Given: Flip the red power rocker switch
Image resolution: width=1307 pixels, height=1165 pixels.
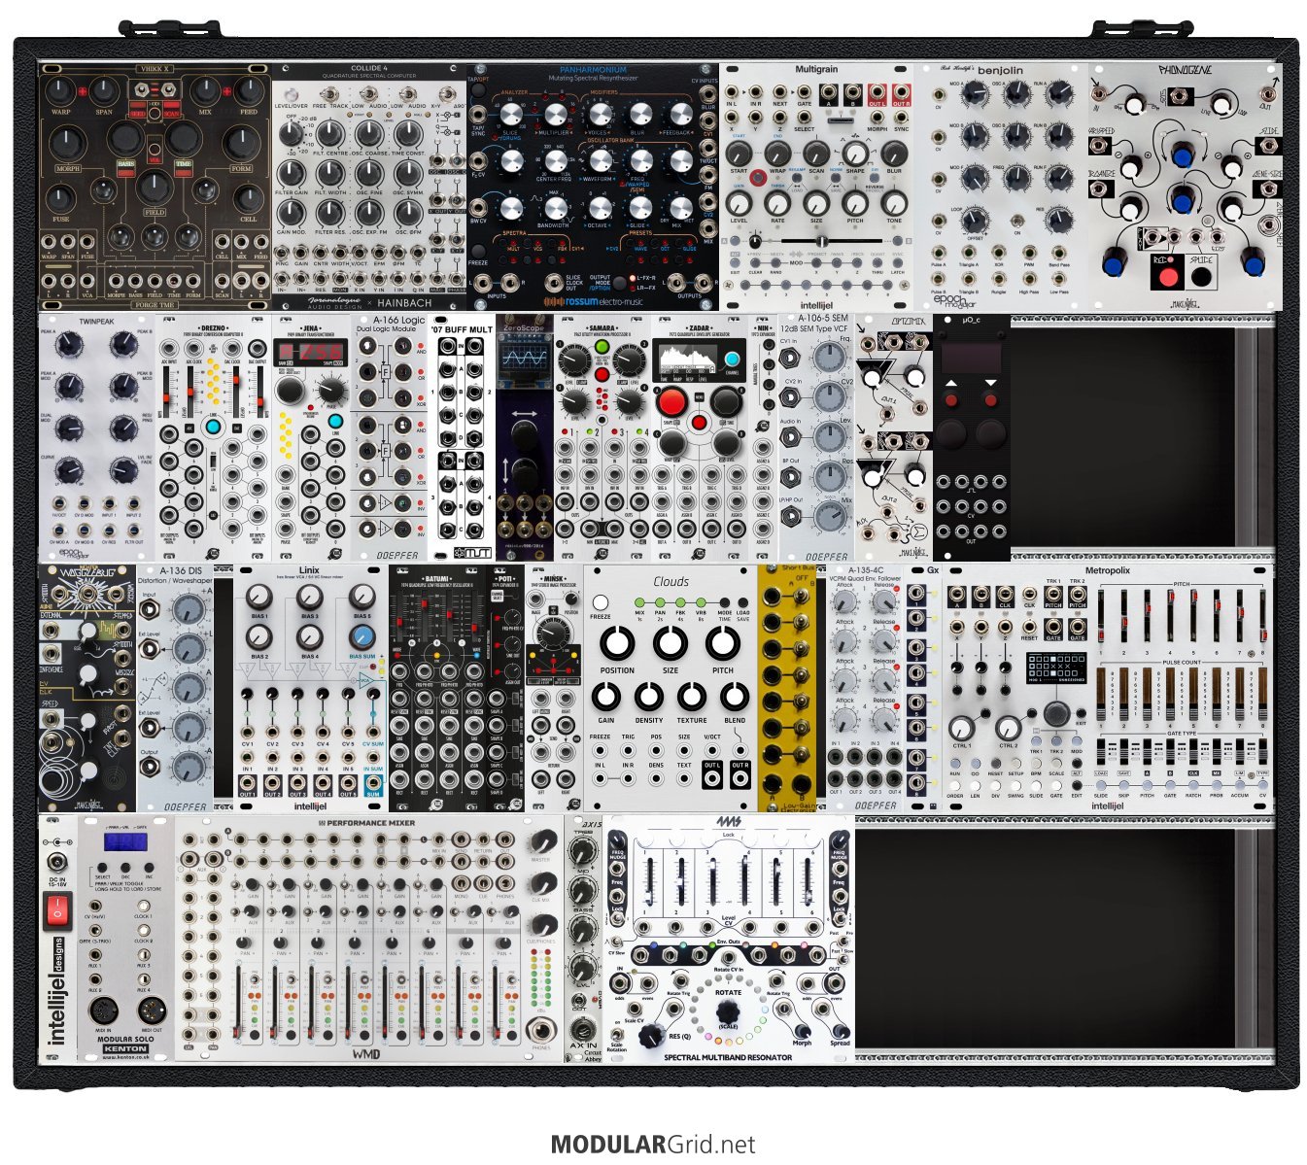Looking at the screenshot, I should tap(57, 911).
